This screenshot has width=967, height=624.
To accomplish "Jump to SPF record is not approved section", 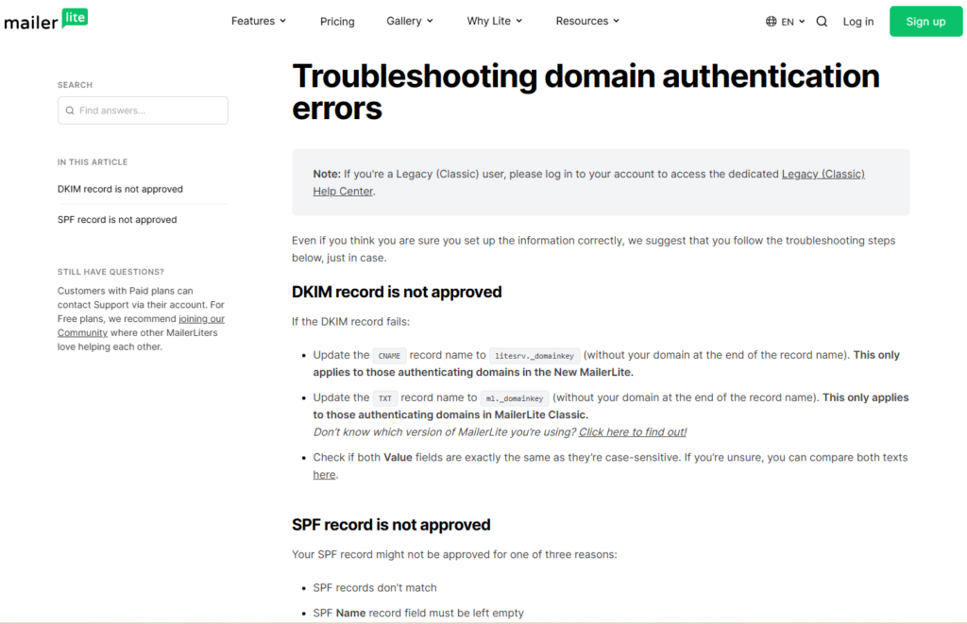I will click(x=117, y=220).
